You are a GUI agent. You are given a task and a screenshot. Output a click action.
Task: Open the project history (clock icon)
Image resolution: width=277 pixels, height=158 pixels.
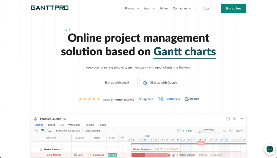coord(227,119)
